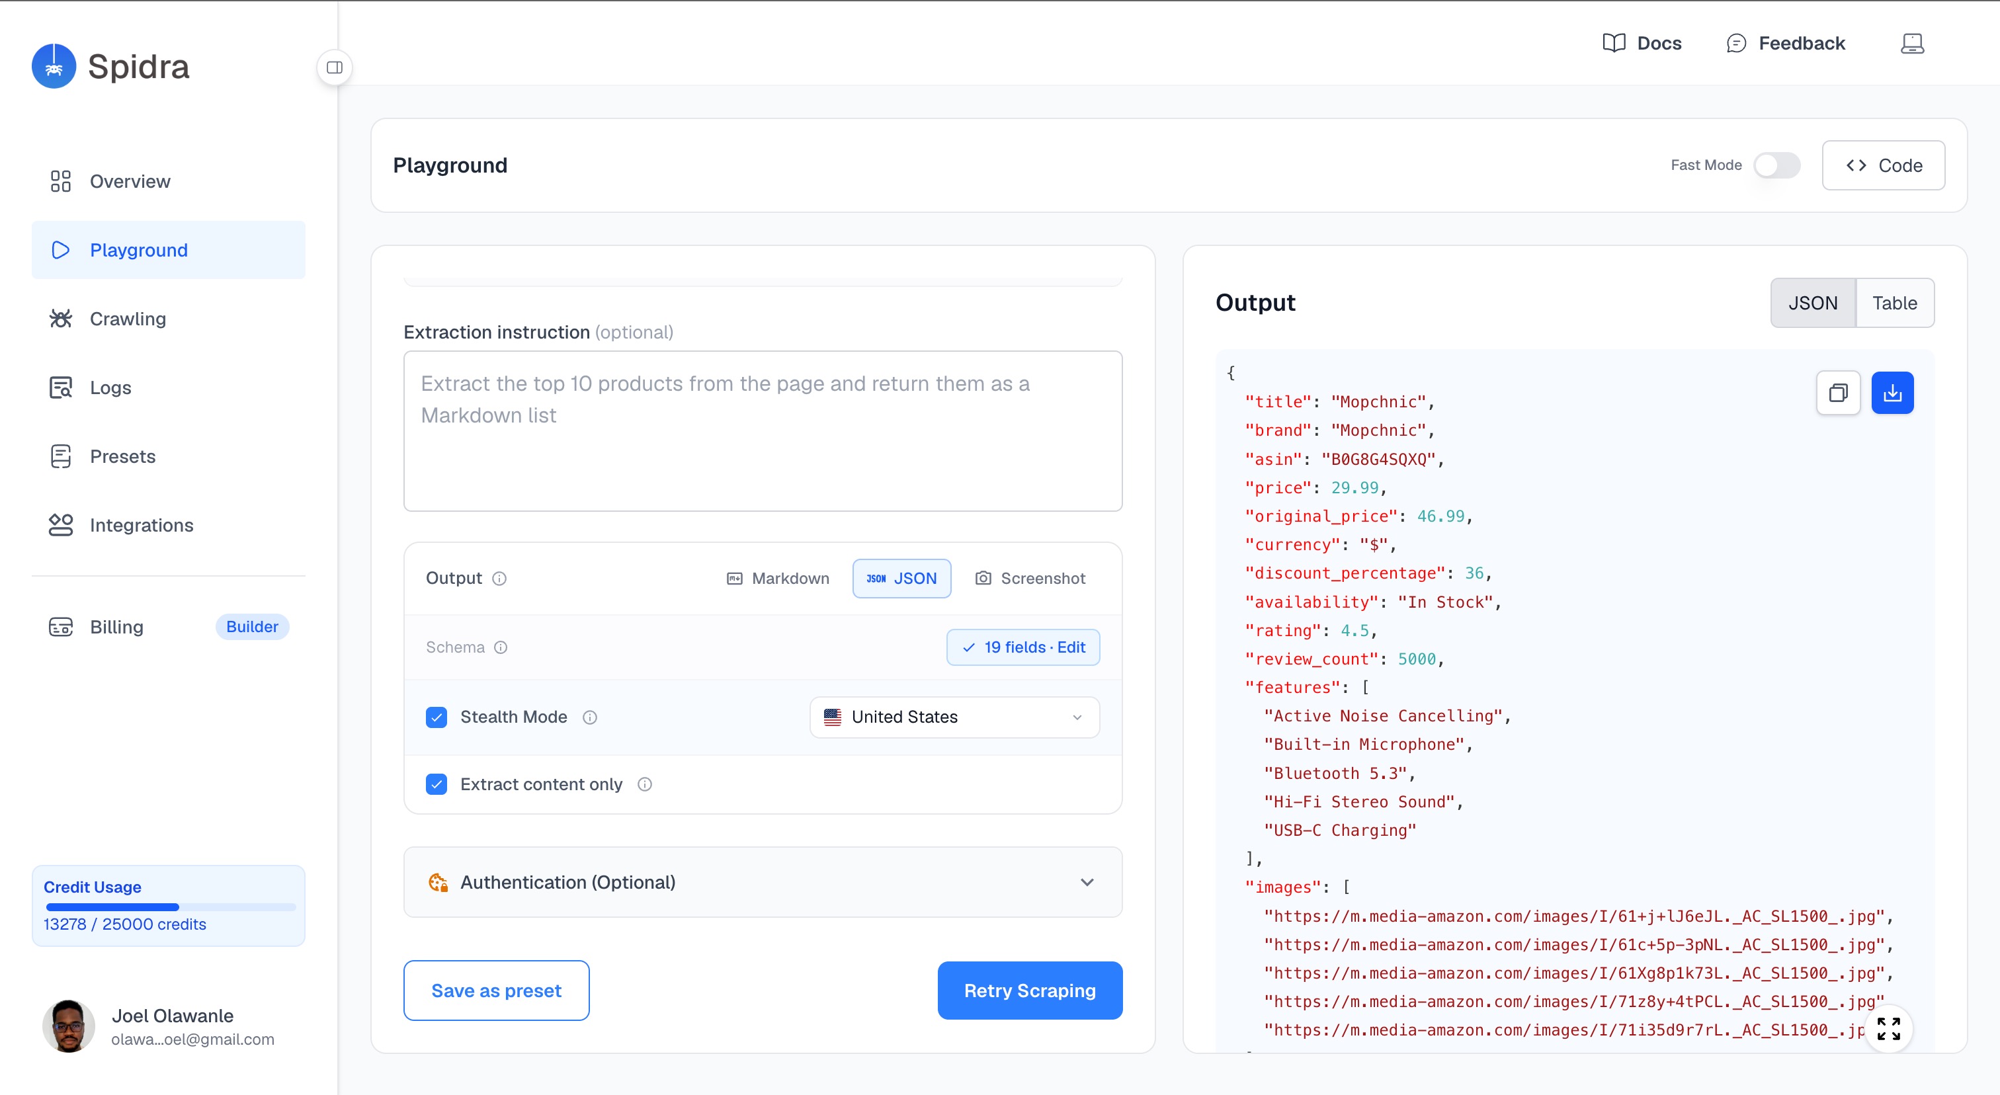Viewport: 2000px width, 1095px height.
Task: Uncheck the Extract content only checkbox
Action: point(437,784)
